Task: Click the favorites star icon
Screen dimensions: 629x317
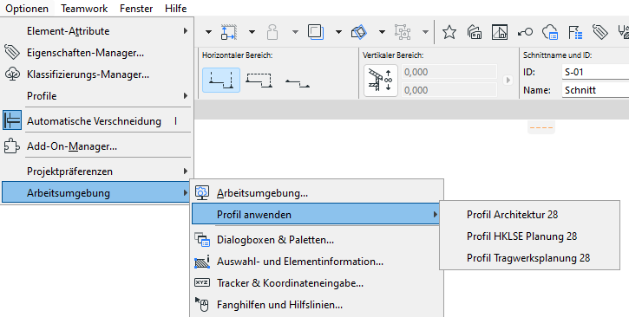Action: 449,32
